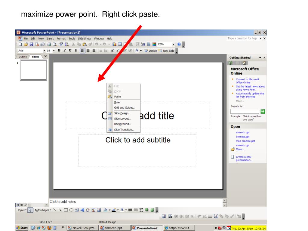Click the Font Color A in Drawing toolbar
Screen dimensions: 308x231
point(122,210)
